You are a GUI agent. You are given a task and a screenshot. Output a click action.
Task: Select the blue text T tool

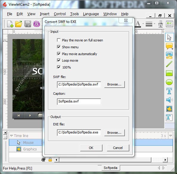(169, 91)
